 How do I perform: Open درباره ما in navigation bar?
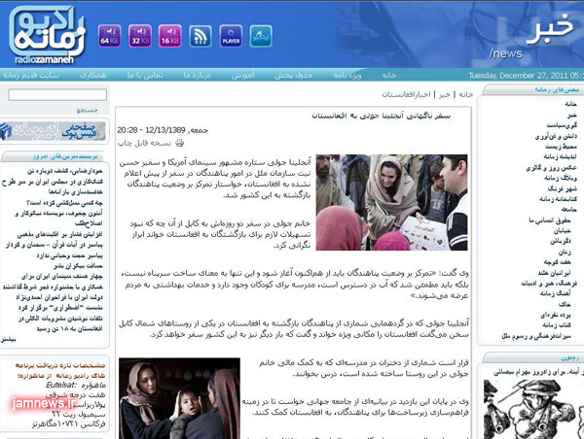click(x=197, y=75)
